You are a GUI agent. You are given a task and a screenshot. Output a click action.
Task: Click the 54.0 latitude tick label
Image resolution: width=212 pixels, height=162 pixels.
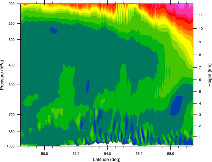tap(107, 154)
